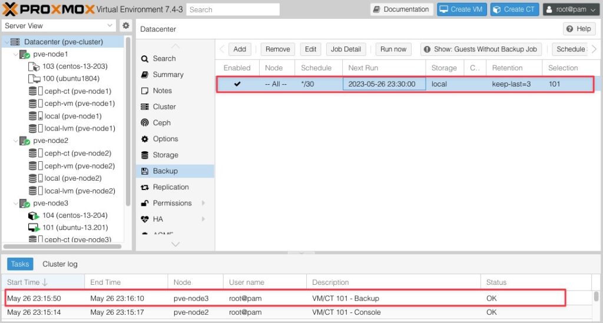
Task: Click the Replication arrows icon
Action: 145,188
